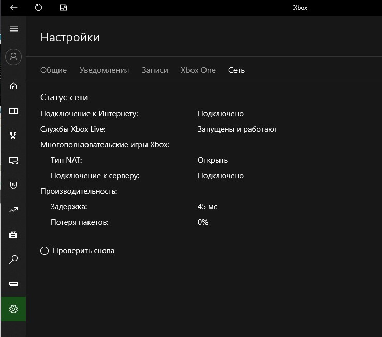Image resolution: width=382 pixels, height=337 pixels.
Task: Click Запущены и работают status value
Action: (238, 129)
